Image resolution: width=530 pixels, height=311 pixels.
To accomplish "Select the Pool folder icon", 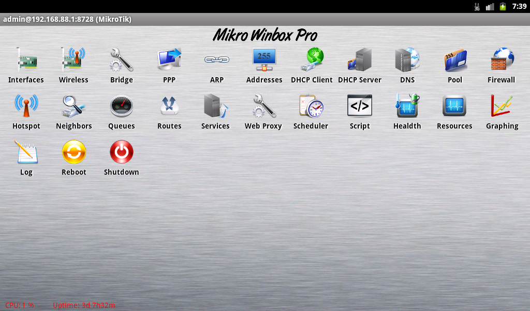I will click(455, 60).
